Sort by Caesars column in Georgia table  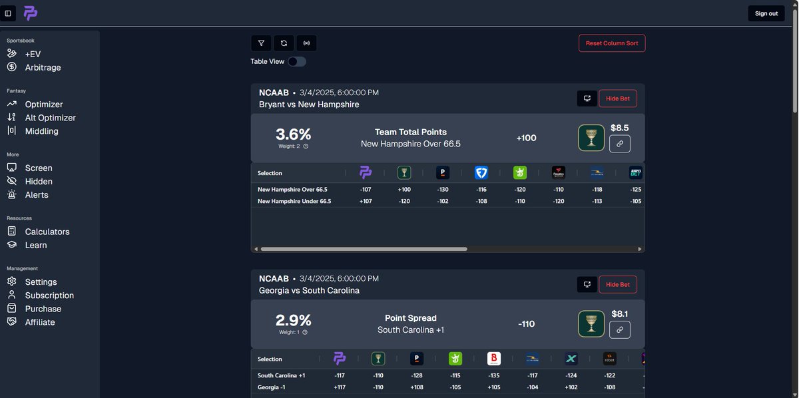pos(378,359)
